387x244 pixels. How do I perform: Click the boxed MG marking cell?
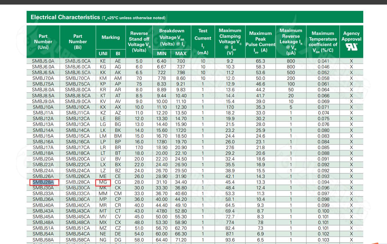103,182
